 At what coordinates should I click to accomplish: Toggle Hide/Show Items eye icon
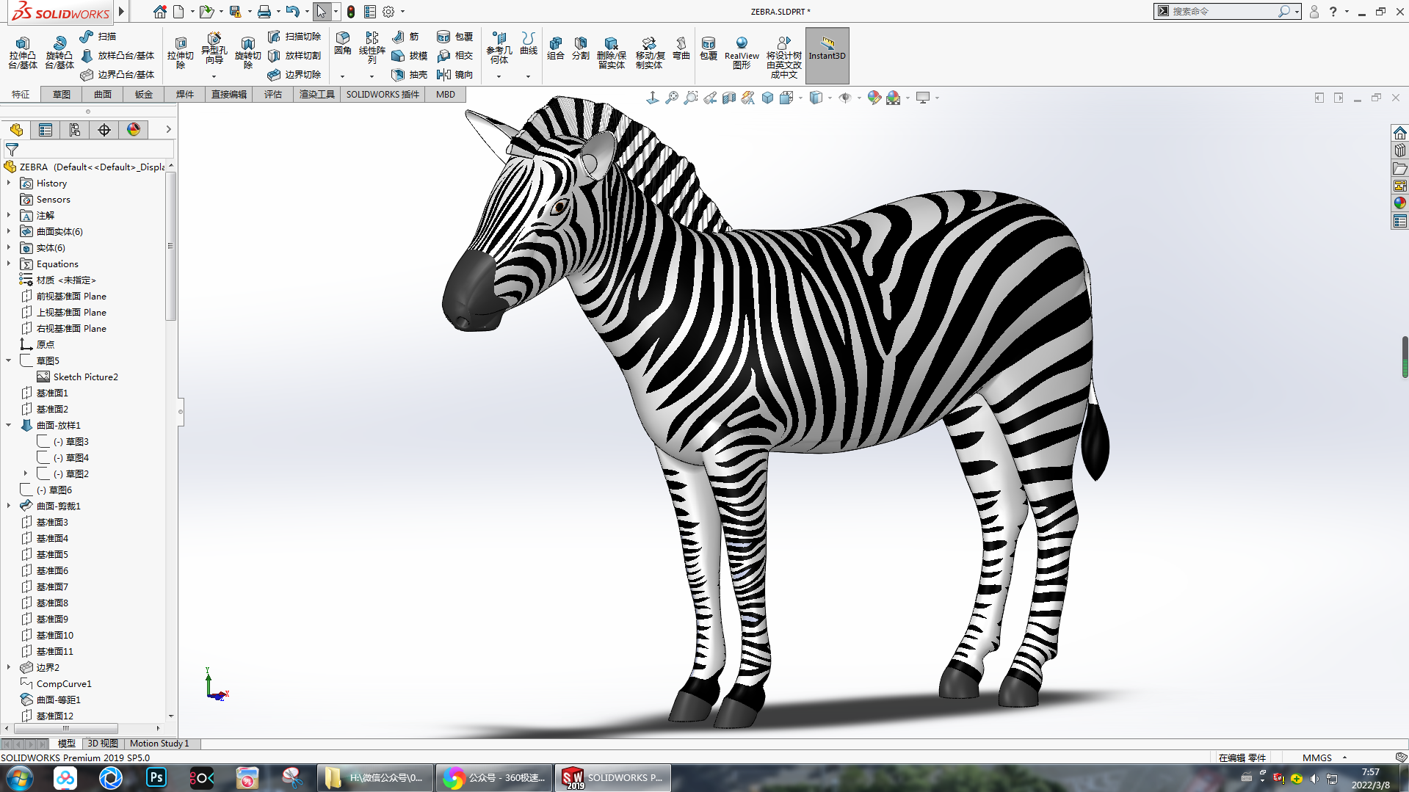[845, 98]
